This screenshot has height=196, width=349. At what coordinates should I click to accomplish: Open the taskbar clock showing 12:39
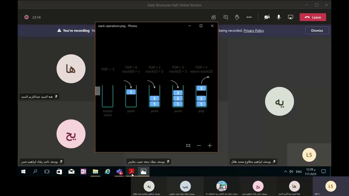(x=311, y=171)
